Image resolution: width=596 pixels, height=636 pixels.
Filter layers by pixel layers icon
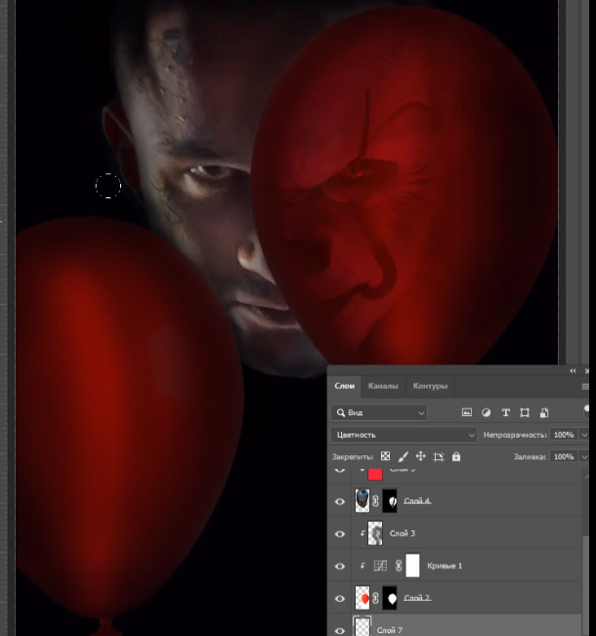(467, 412)
